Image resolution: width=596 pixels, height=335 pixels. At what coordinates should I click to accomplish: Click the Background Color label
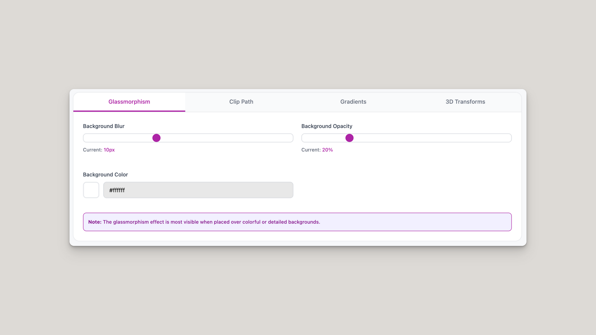[x=106, y=175]
